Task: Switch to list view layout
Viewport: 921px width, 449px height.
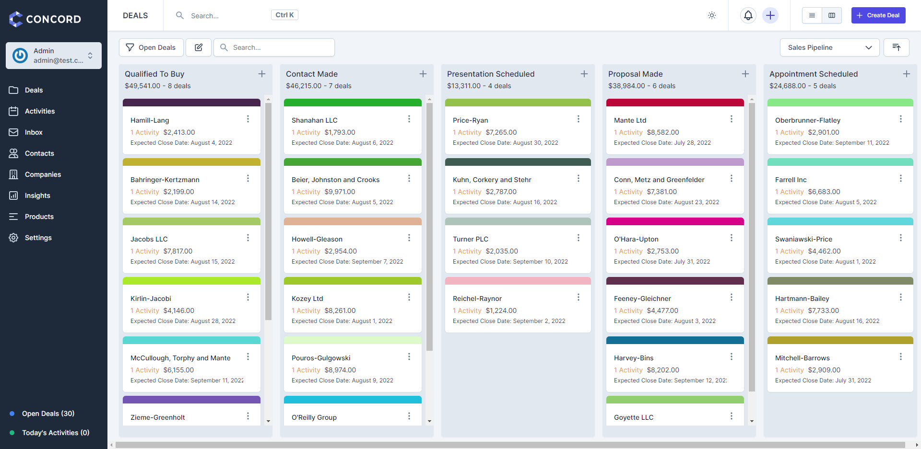Action: pos(812,15)
